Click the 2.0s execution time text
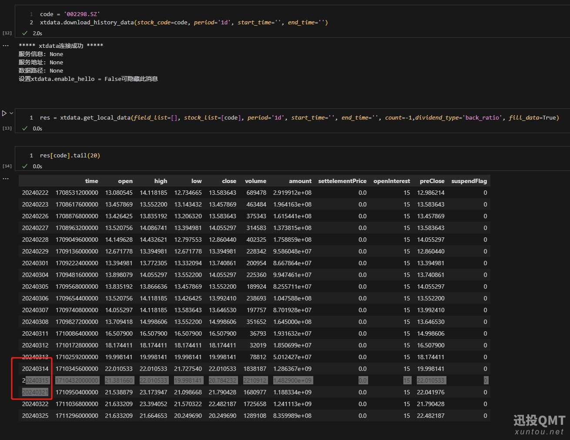 37,33
